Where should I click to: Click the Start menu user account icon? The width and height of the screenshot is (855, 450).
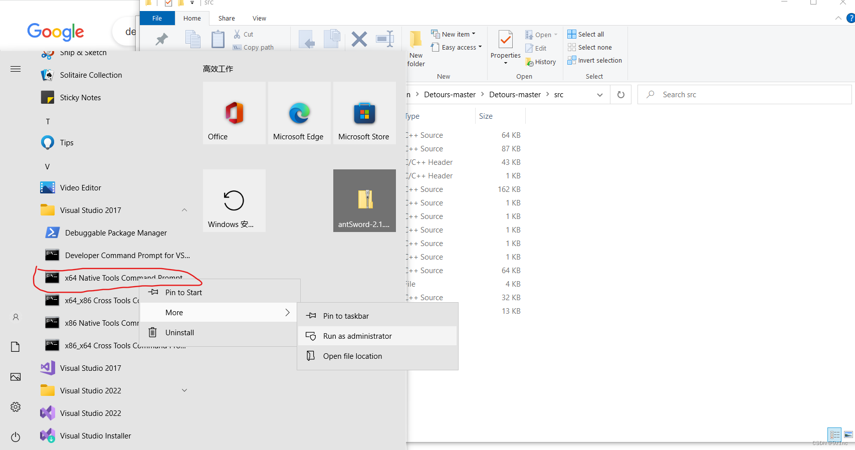16,317
